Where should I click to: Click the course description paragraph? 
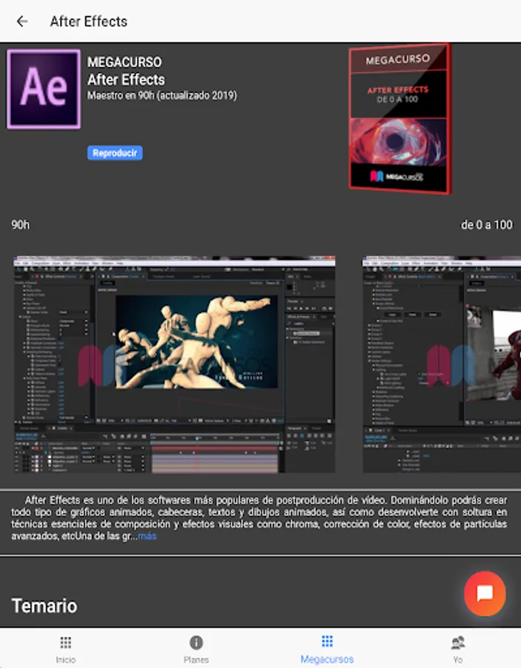coord(259,518)
